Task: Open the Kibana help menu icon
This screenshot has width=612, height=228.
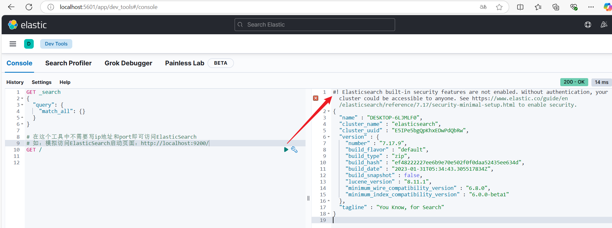Action: click(588, 25)
